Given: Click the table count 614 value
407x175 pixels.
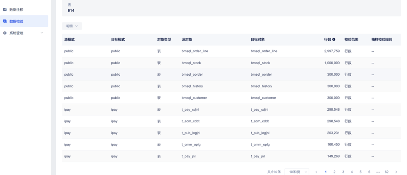Looking at the screenshot, I should [71, 11].
